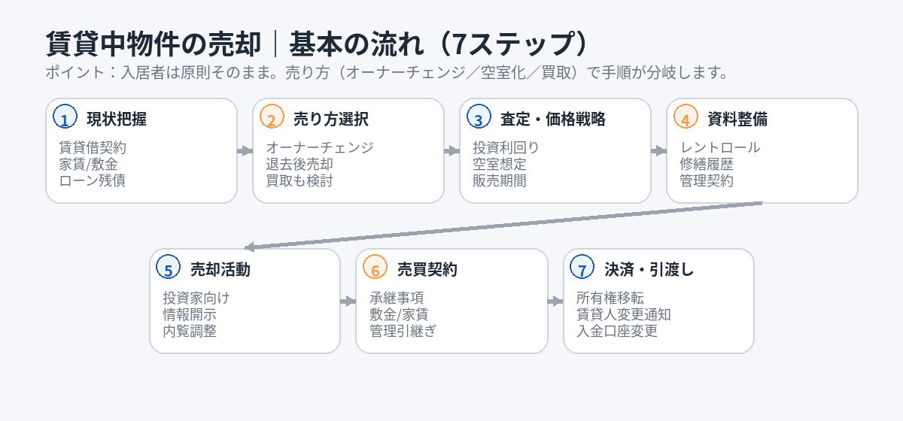Screen dimensions: 903x421
Task: Click the step 5 number circle
Action: (169, 268)
